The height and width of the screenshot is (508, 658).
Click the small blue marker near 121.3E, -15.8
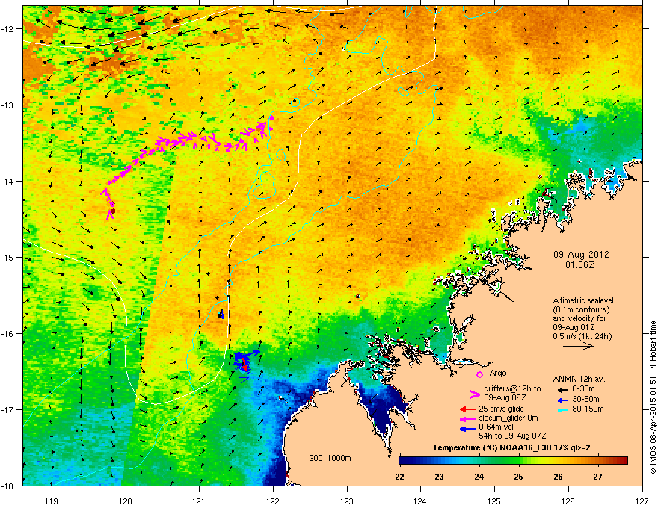221,314
